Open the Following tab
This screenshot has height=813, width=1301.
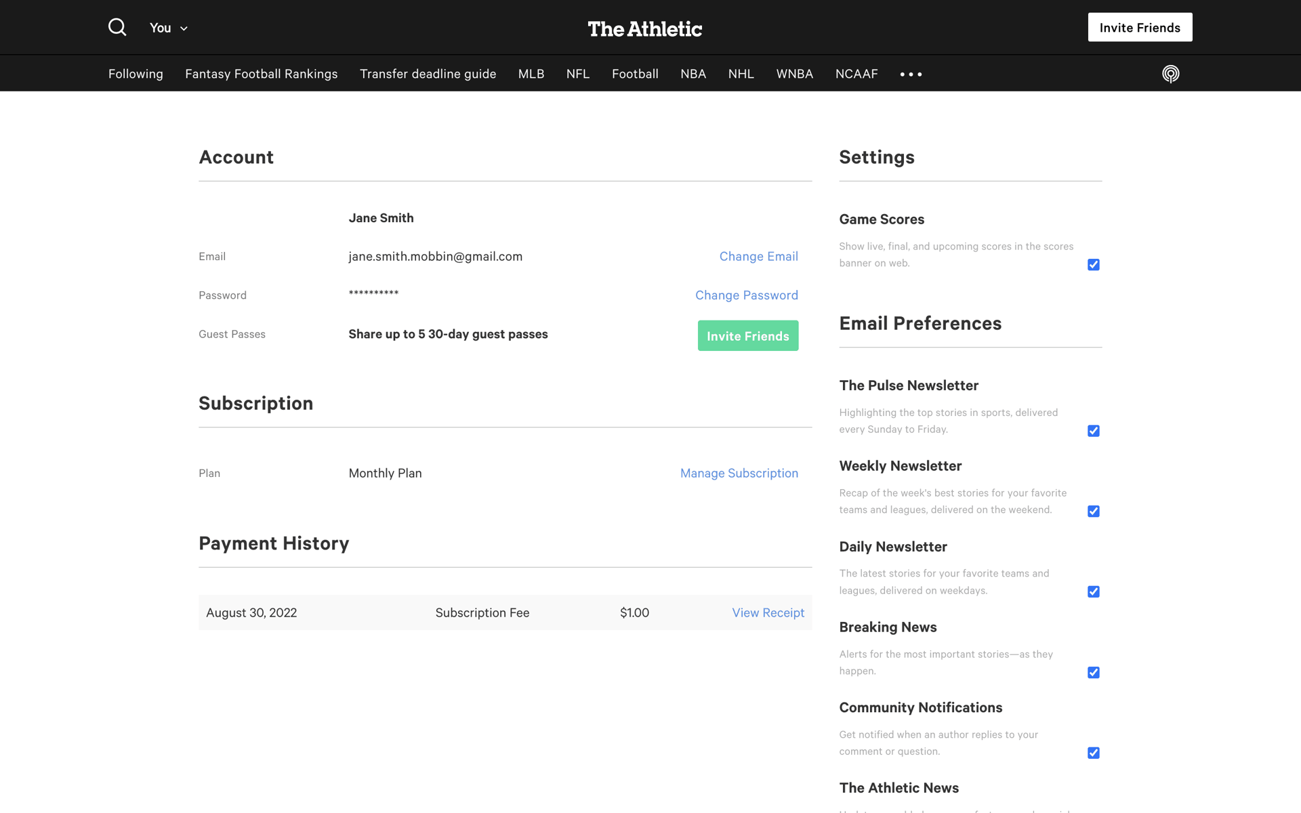tap(136, 73)
